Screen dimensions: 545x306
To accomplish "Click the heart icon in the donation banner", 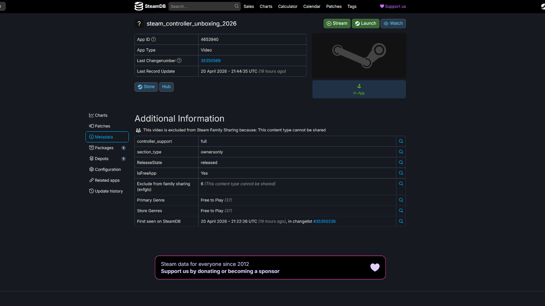I will (375, 267).
